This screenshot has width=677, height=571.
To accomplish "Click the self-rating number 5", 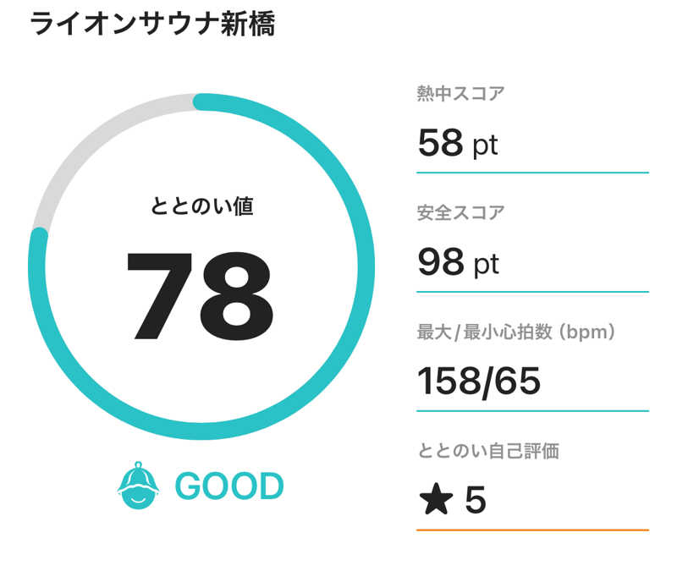I will click(476, 500).
